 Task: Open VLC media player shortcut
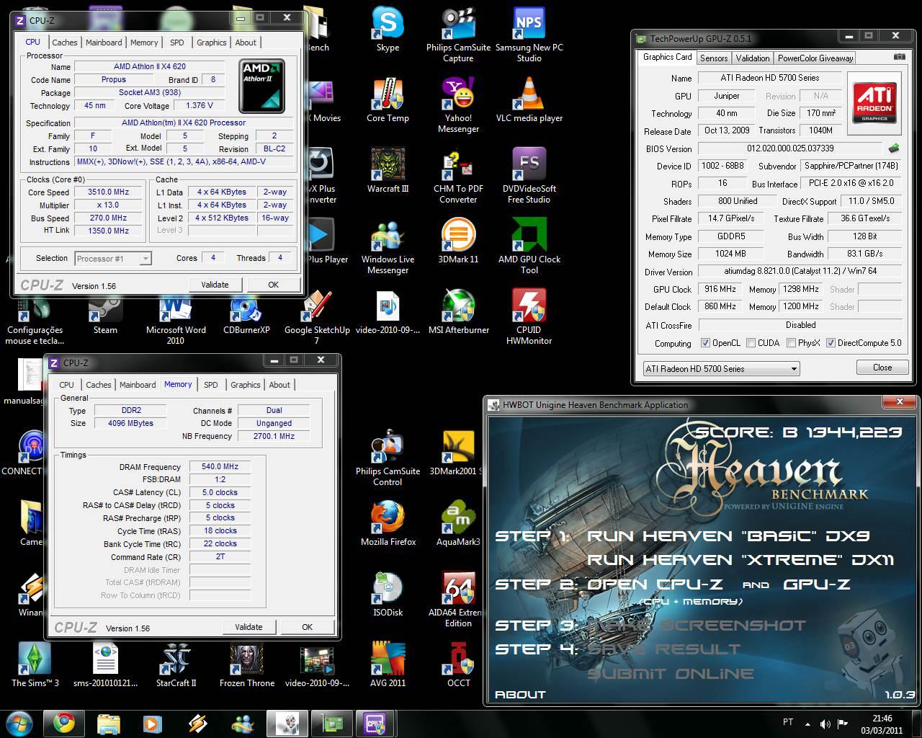(529, 99)
